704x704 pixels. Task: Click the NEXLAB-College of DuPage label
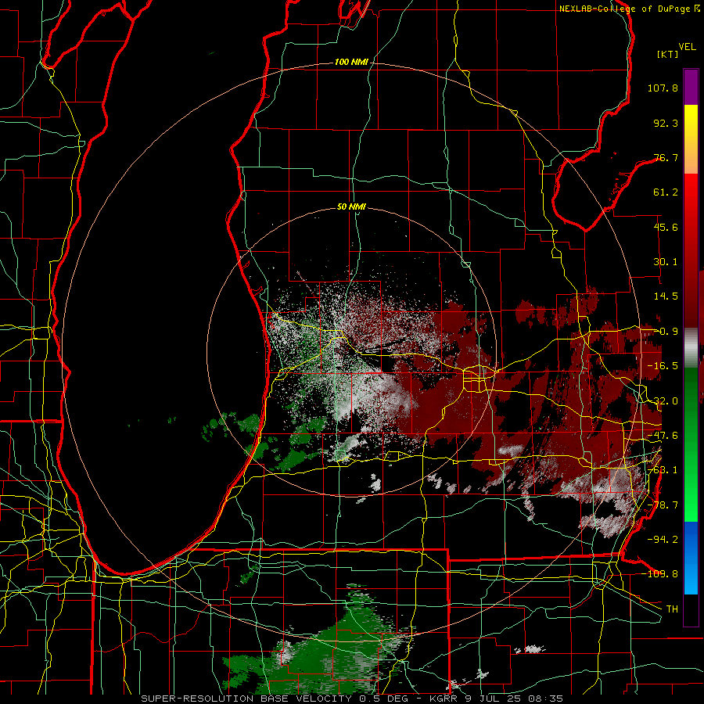pos(629,9)
